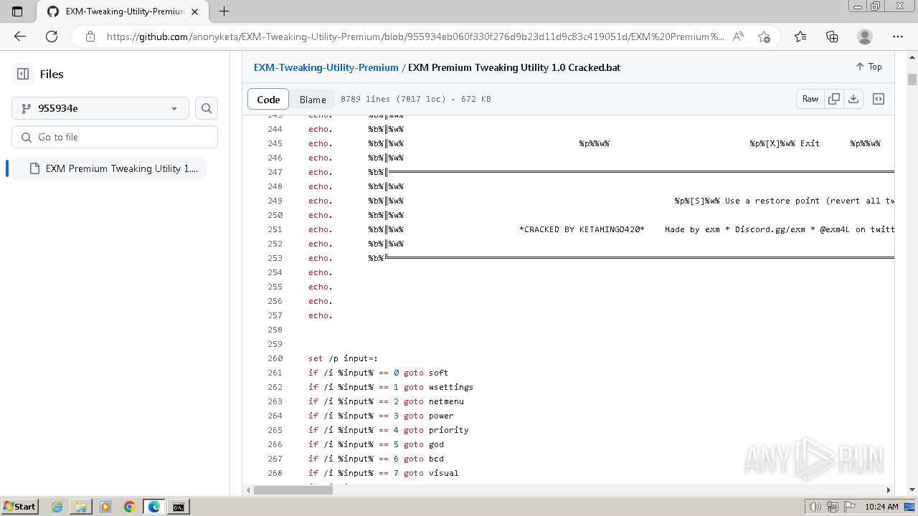This screenshot has width=918, height=516.
Task: Open Action Center flag icon
Action: tap(848, 507)
